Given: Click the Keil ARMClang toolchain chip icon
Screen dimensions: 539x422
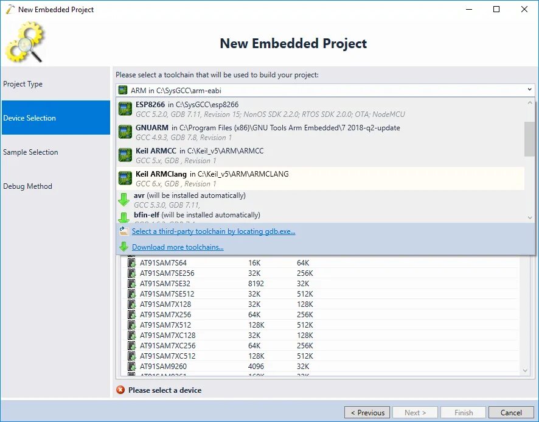Looking at the screenshot, I should coord(125,178).
